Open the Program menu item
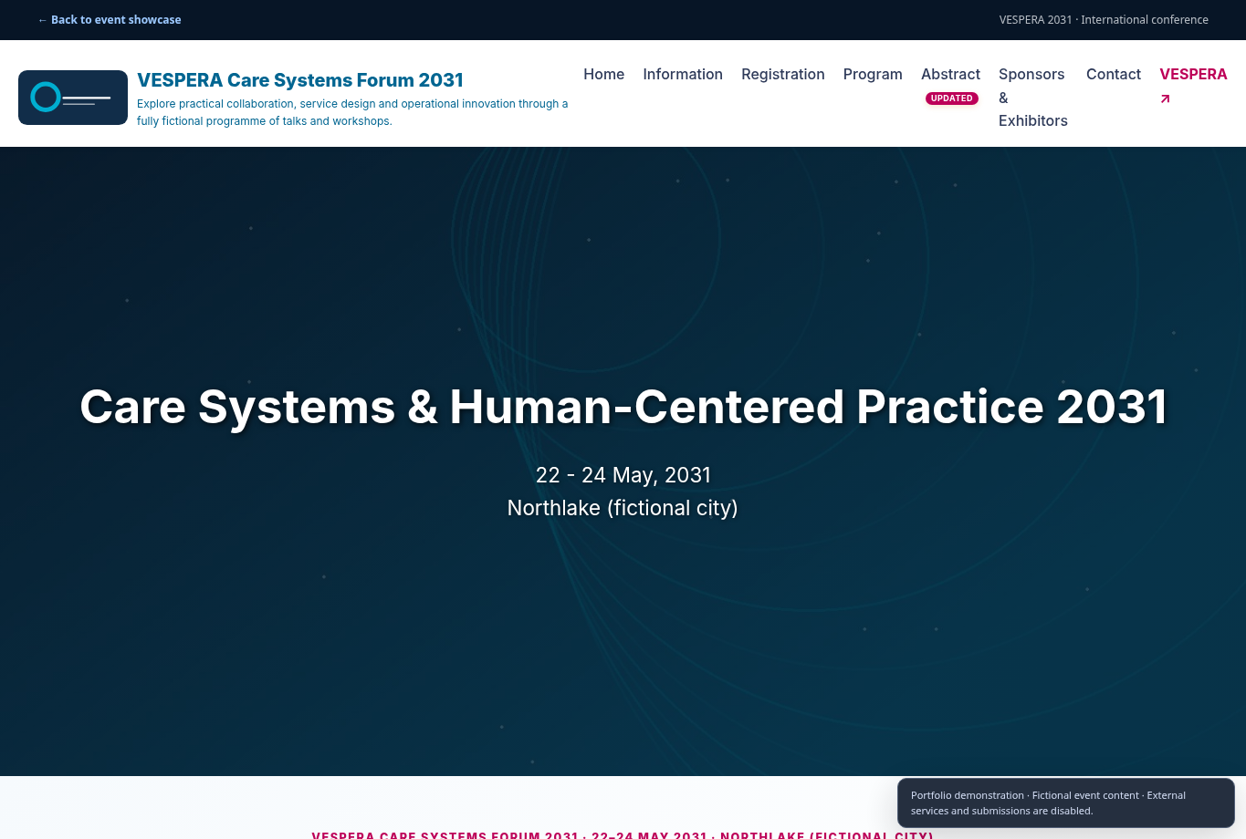 pyautogui.click(x=873, y=74)
